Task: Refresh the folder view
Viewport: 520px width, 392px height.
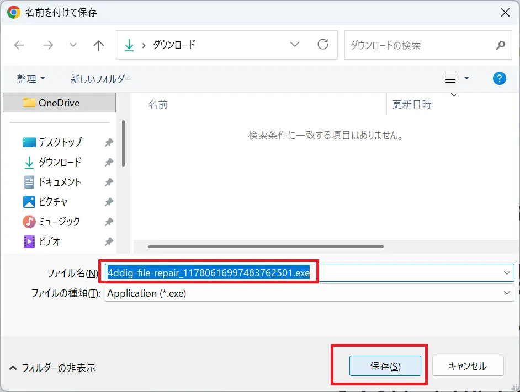Action: point(323,45)
